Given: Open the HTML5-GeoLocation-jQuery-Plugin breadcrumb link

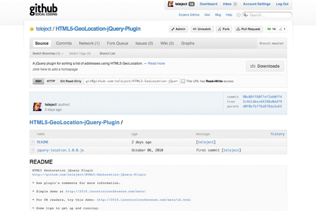Looking at the screenshot, I should [x=75, y=122].
